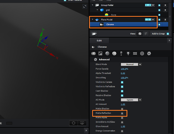Select the grid model row
Viewport: 174px width, 134px height.
click(129, 10)
